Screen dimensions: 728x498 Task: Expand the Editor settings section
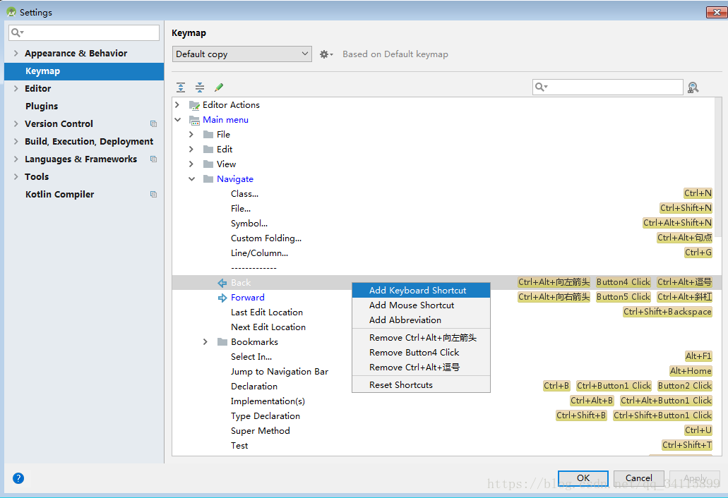pos(16,89)
